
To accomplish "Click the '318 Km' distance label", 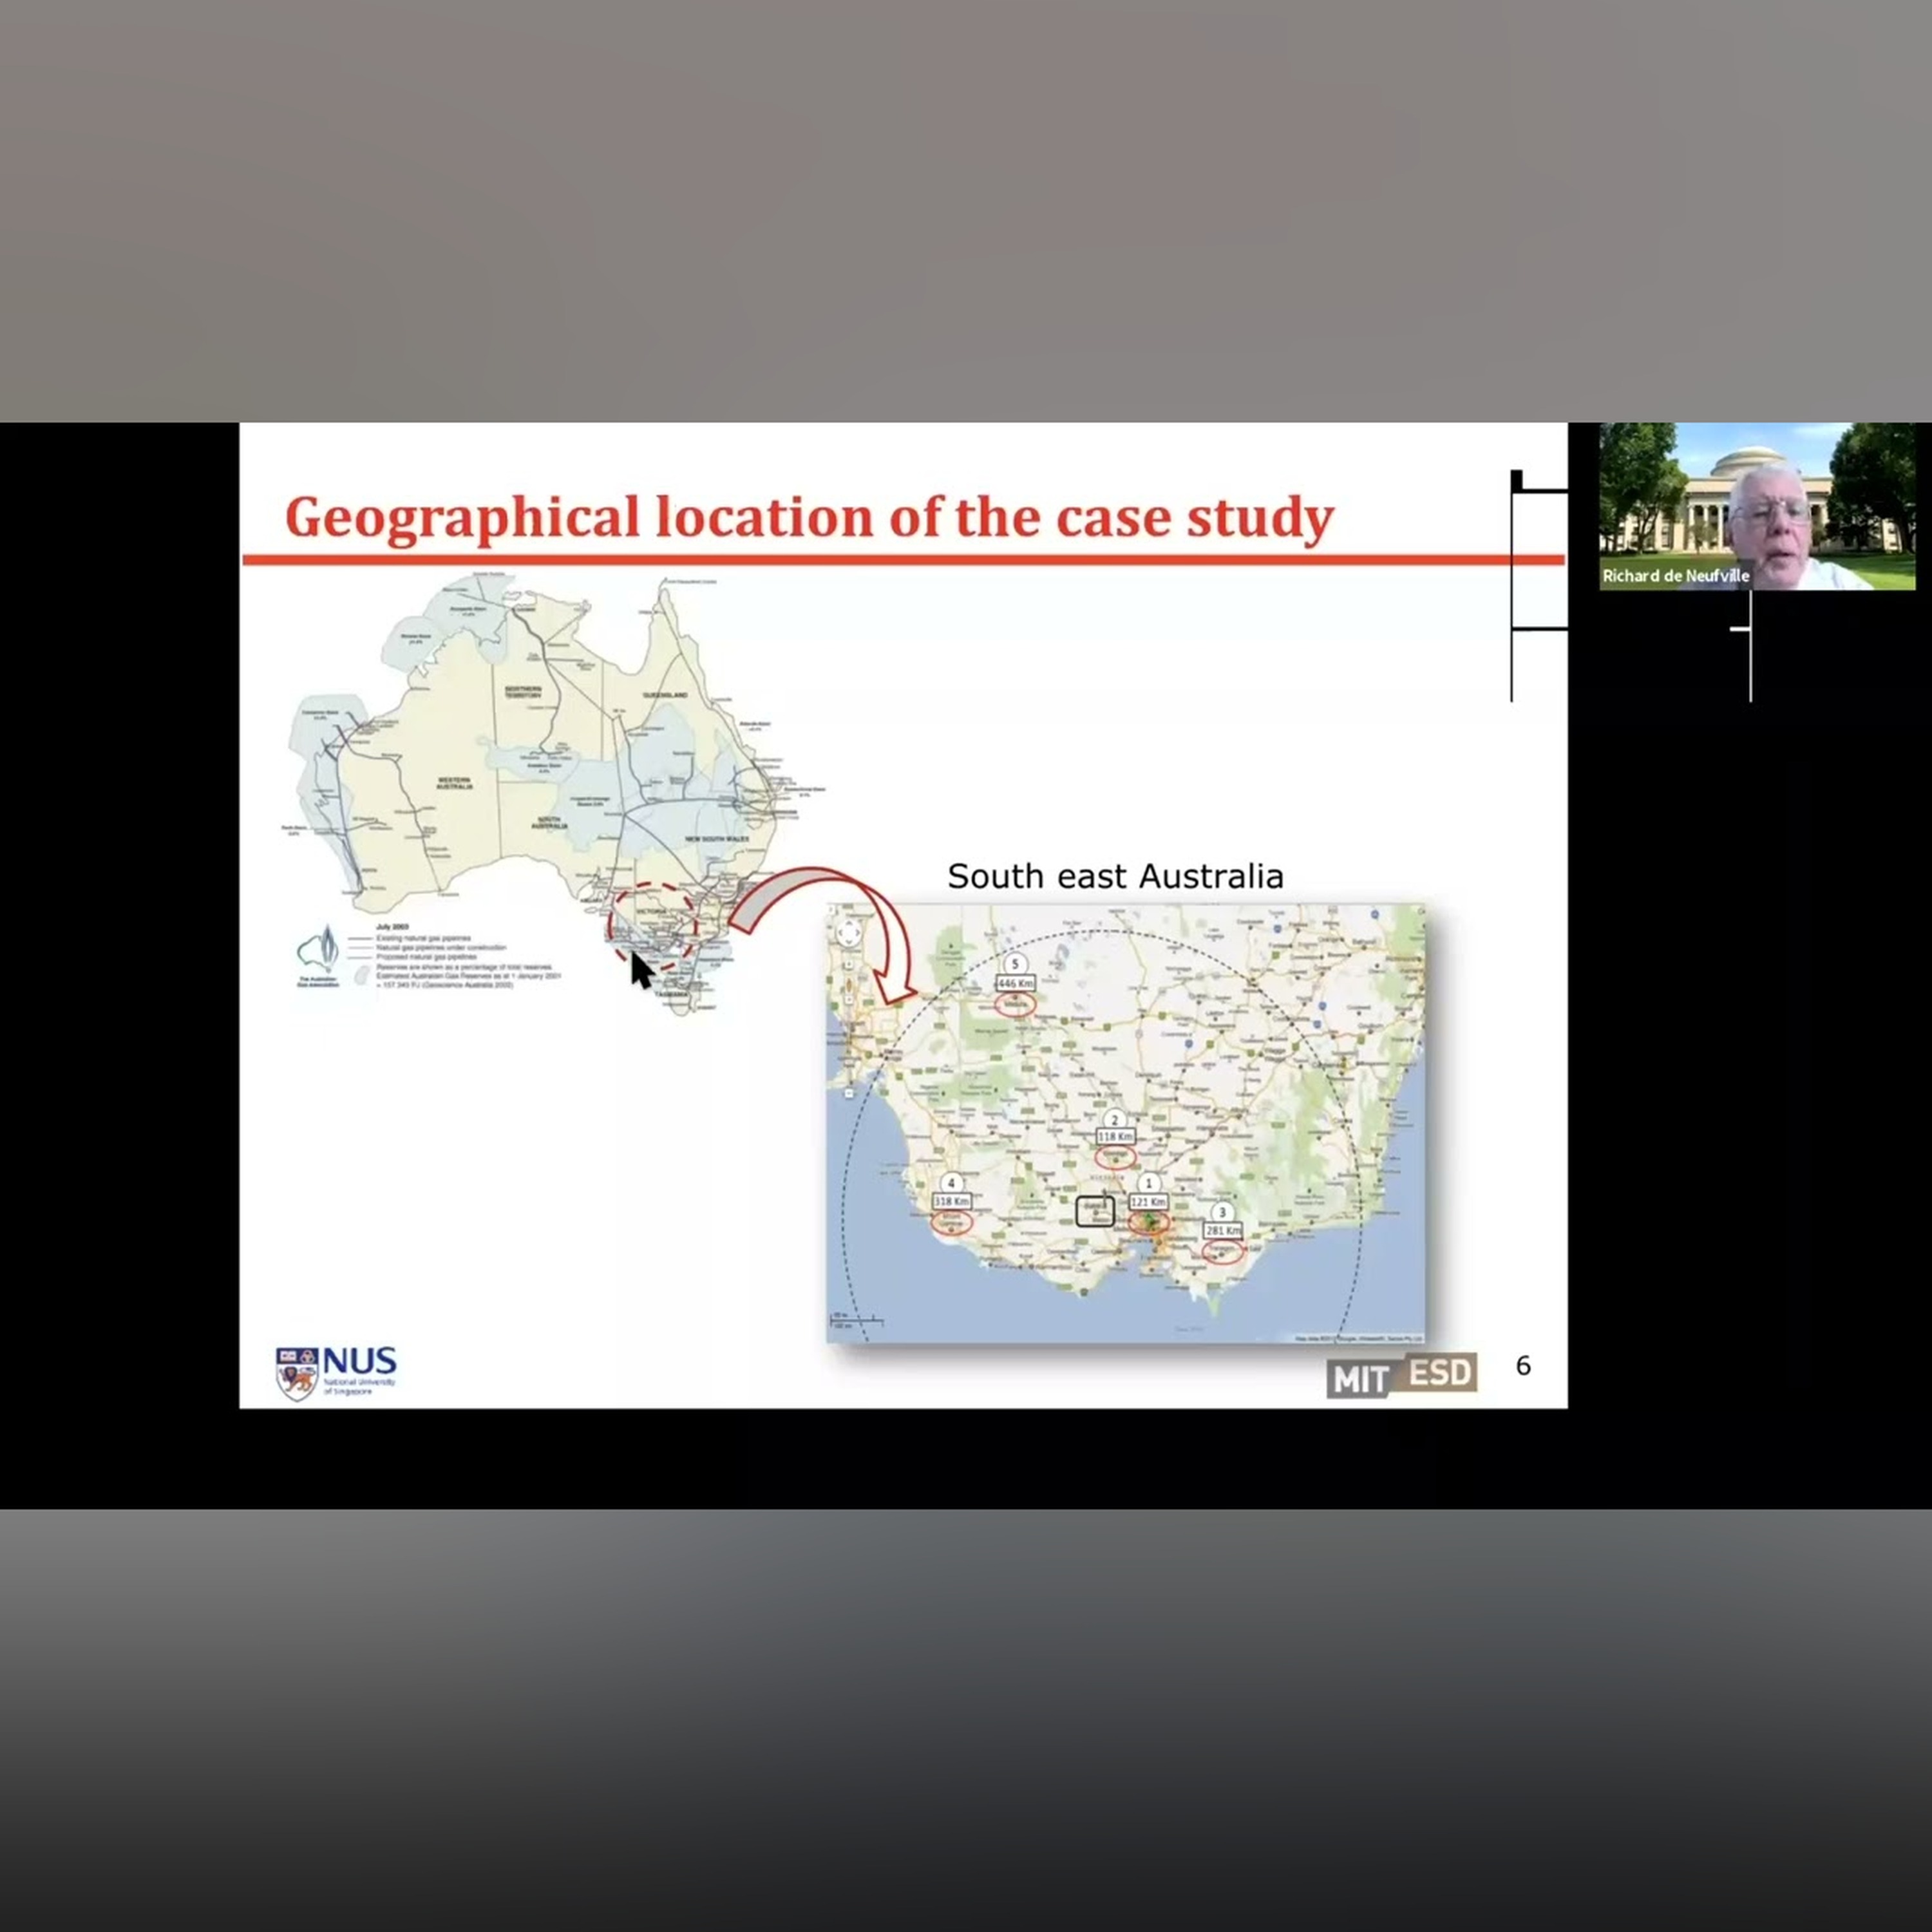I will coord(951,1201).
